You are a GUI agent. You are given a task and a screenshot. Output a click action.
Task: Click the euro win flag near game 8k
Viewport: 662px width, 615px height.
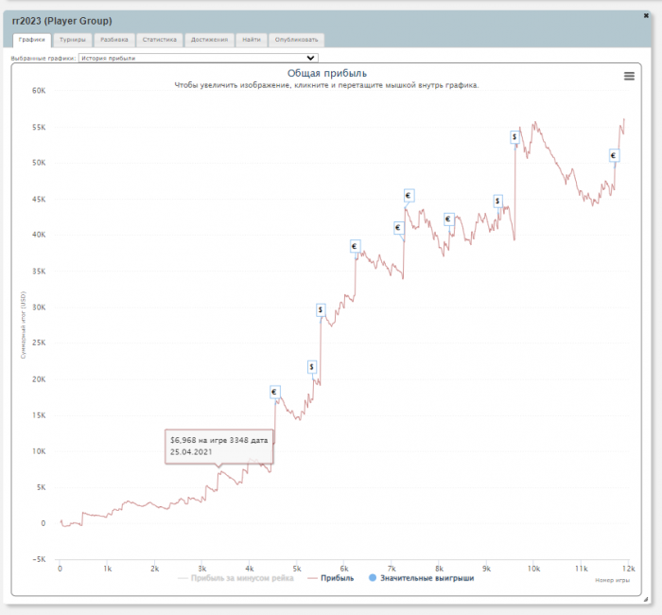449,219
